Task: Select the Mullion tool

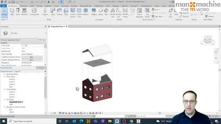Action: click(86, 12)
